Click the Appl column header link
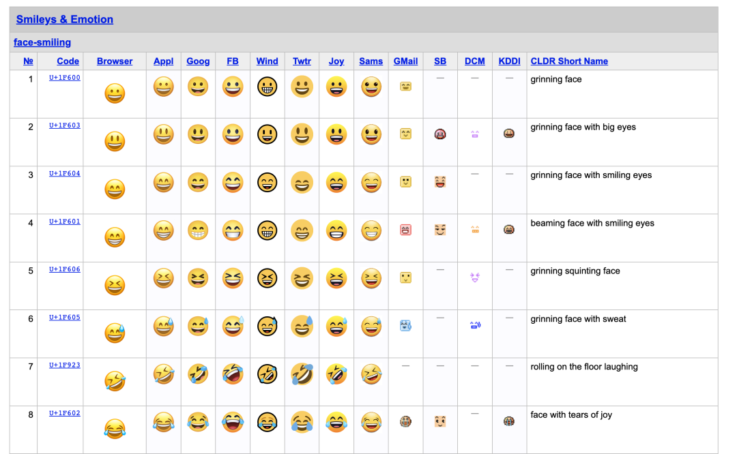This screenshot has height=454, width=737. 163,61
